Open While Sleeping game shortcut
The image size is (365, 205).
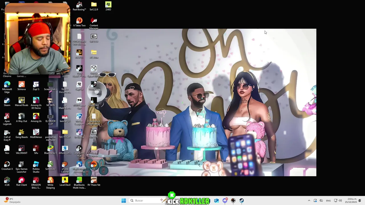click(50, 183)
